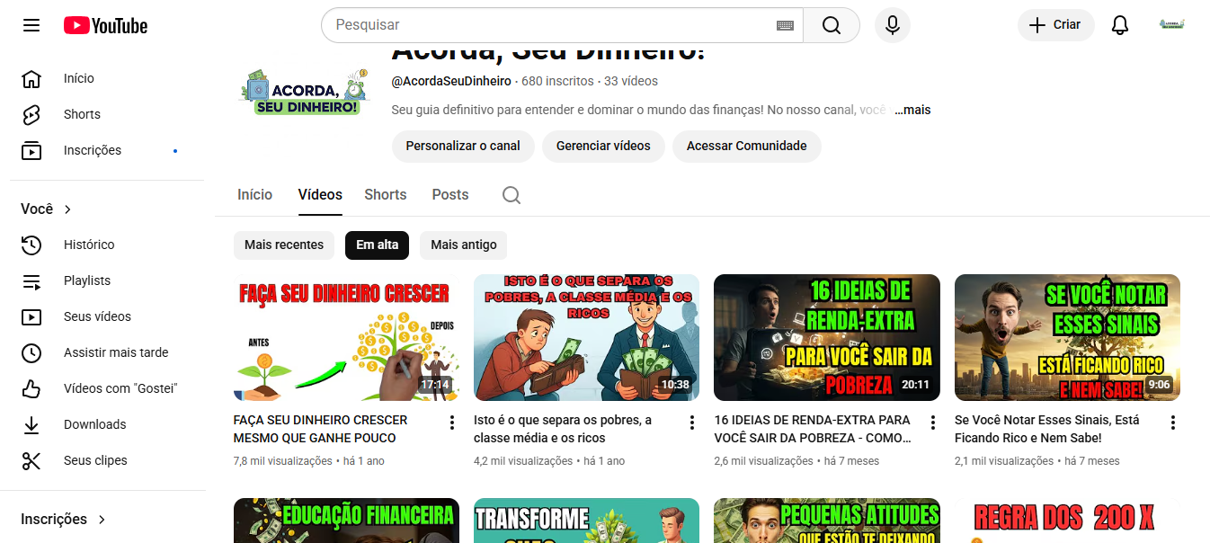Click the Criar button
Viewport: 1210px width, 543px height.
[1056, 25]
